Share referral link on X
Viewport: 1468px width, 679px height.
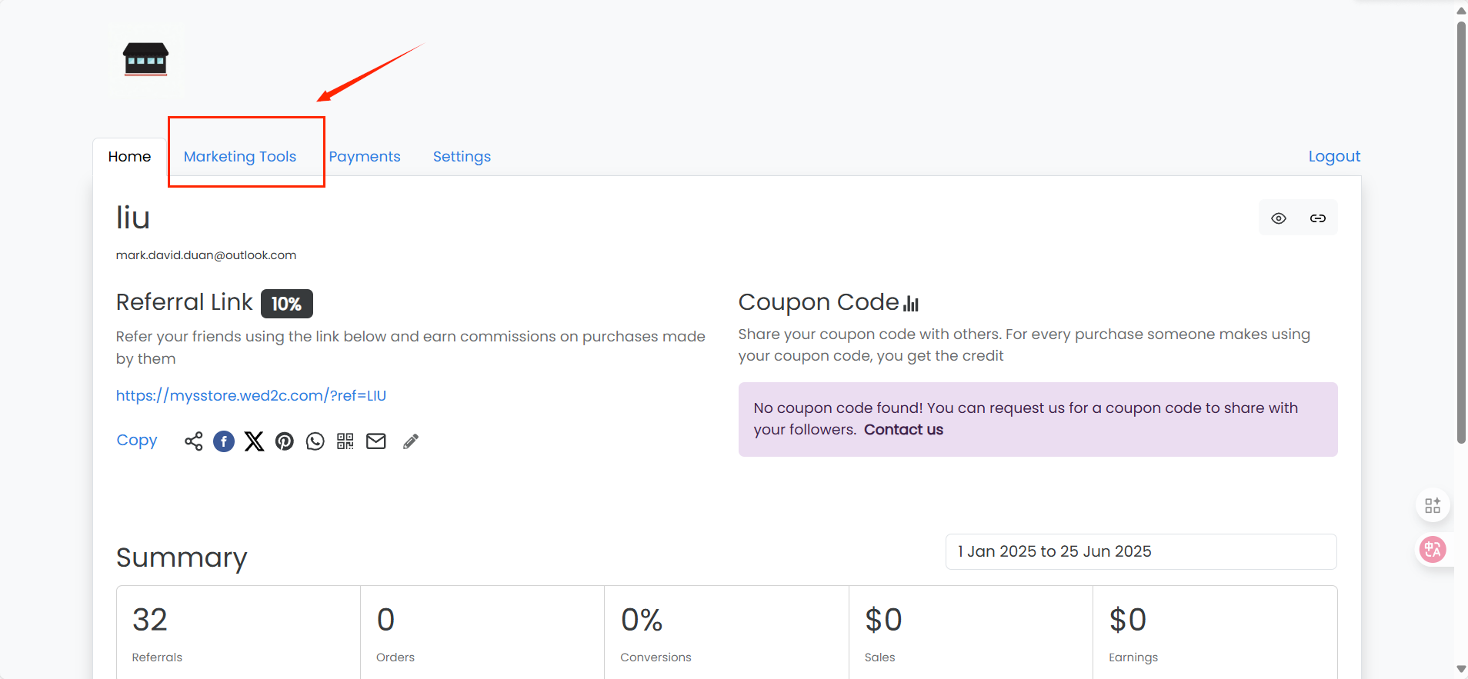254,441
